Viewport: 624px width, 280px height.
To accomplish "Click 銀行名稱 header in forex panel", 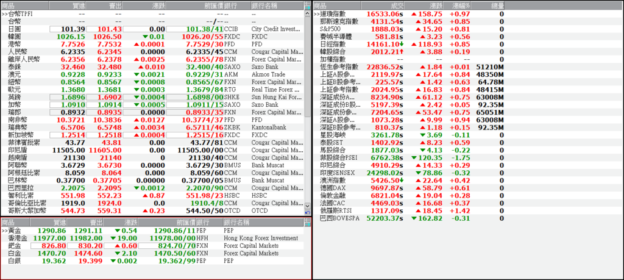I will pos(277,5).
